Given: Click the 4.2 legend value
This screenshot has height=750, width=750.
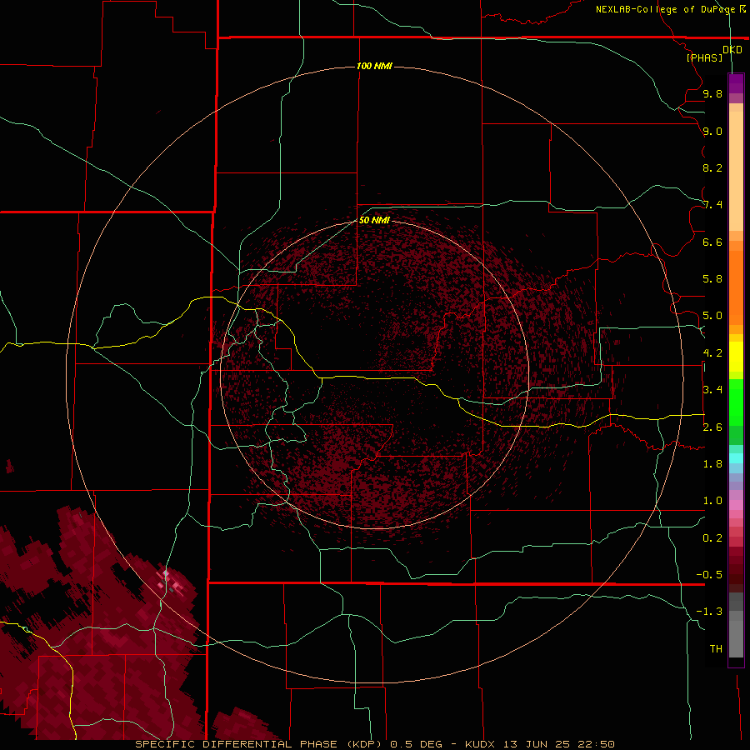Looking at the screenshot, I should pyautogui.click(x=712, y=353).
